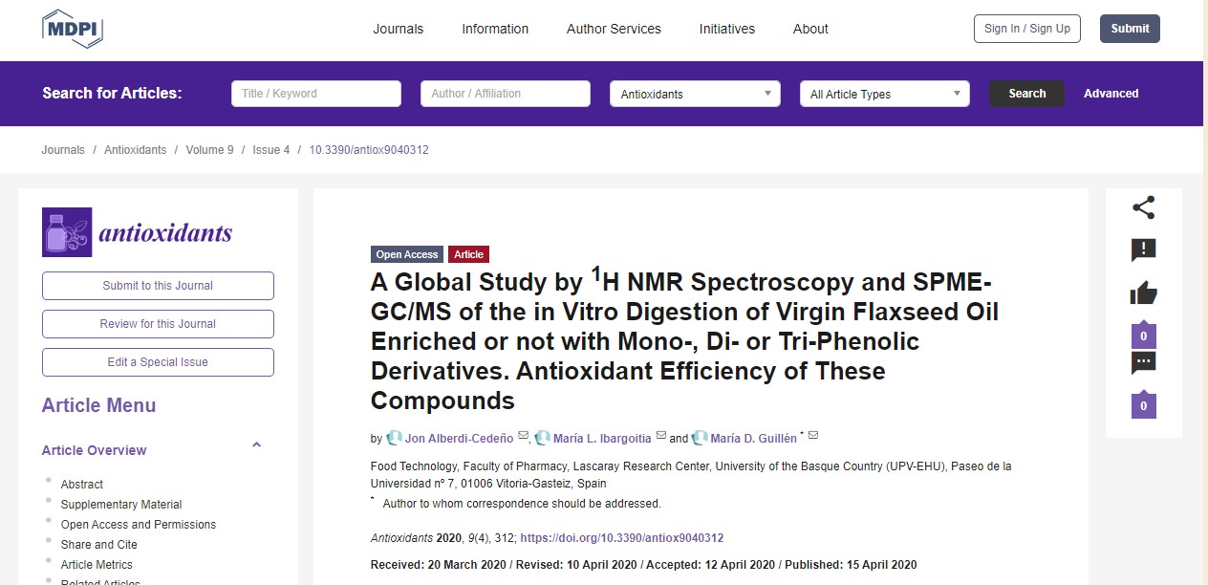Click the Submit button in header

(1130, 29)
